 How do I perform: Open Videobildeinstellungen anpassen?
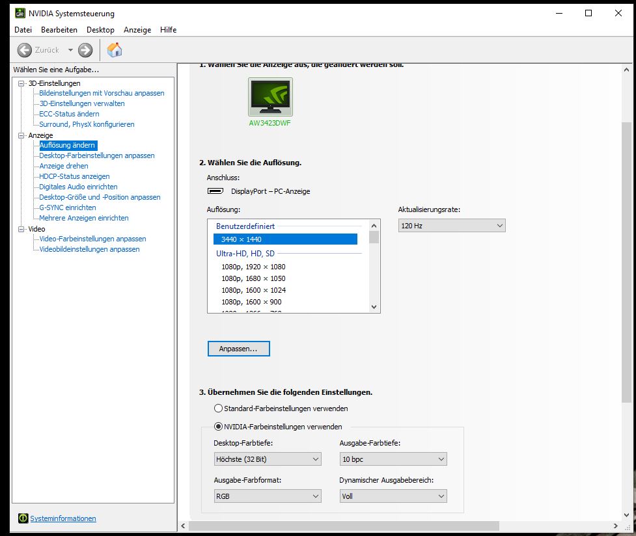point(89,249)
